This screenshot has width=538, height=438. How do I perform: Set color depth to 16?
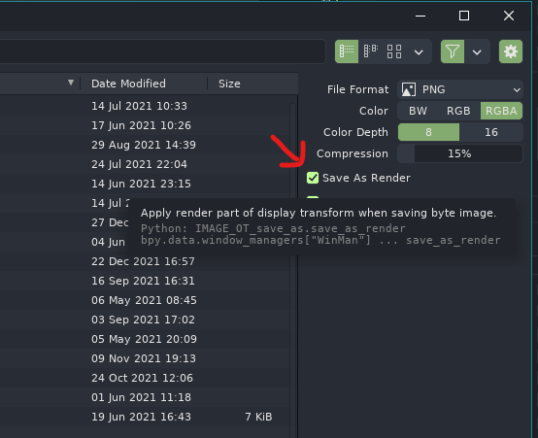tap(491, 132)
